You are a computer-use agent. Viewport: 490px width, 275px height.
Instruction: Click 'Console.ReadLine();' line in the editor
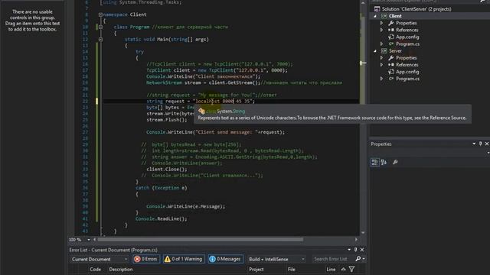pyautogui.click(x=162, y=219)
